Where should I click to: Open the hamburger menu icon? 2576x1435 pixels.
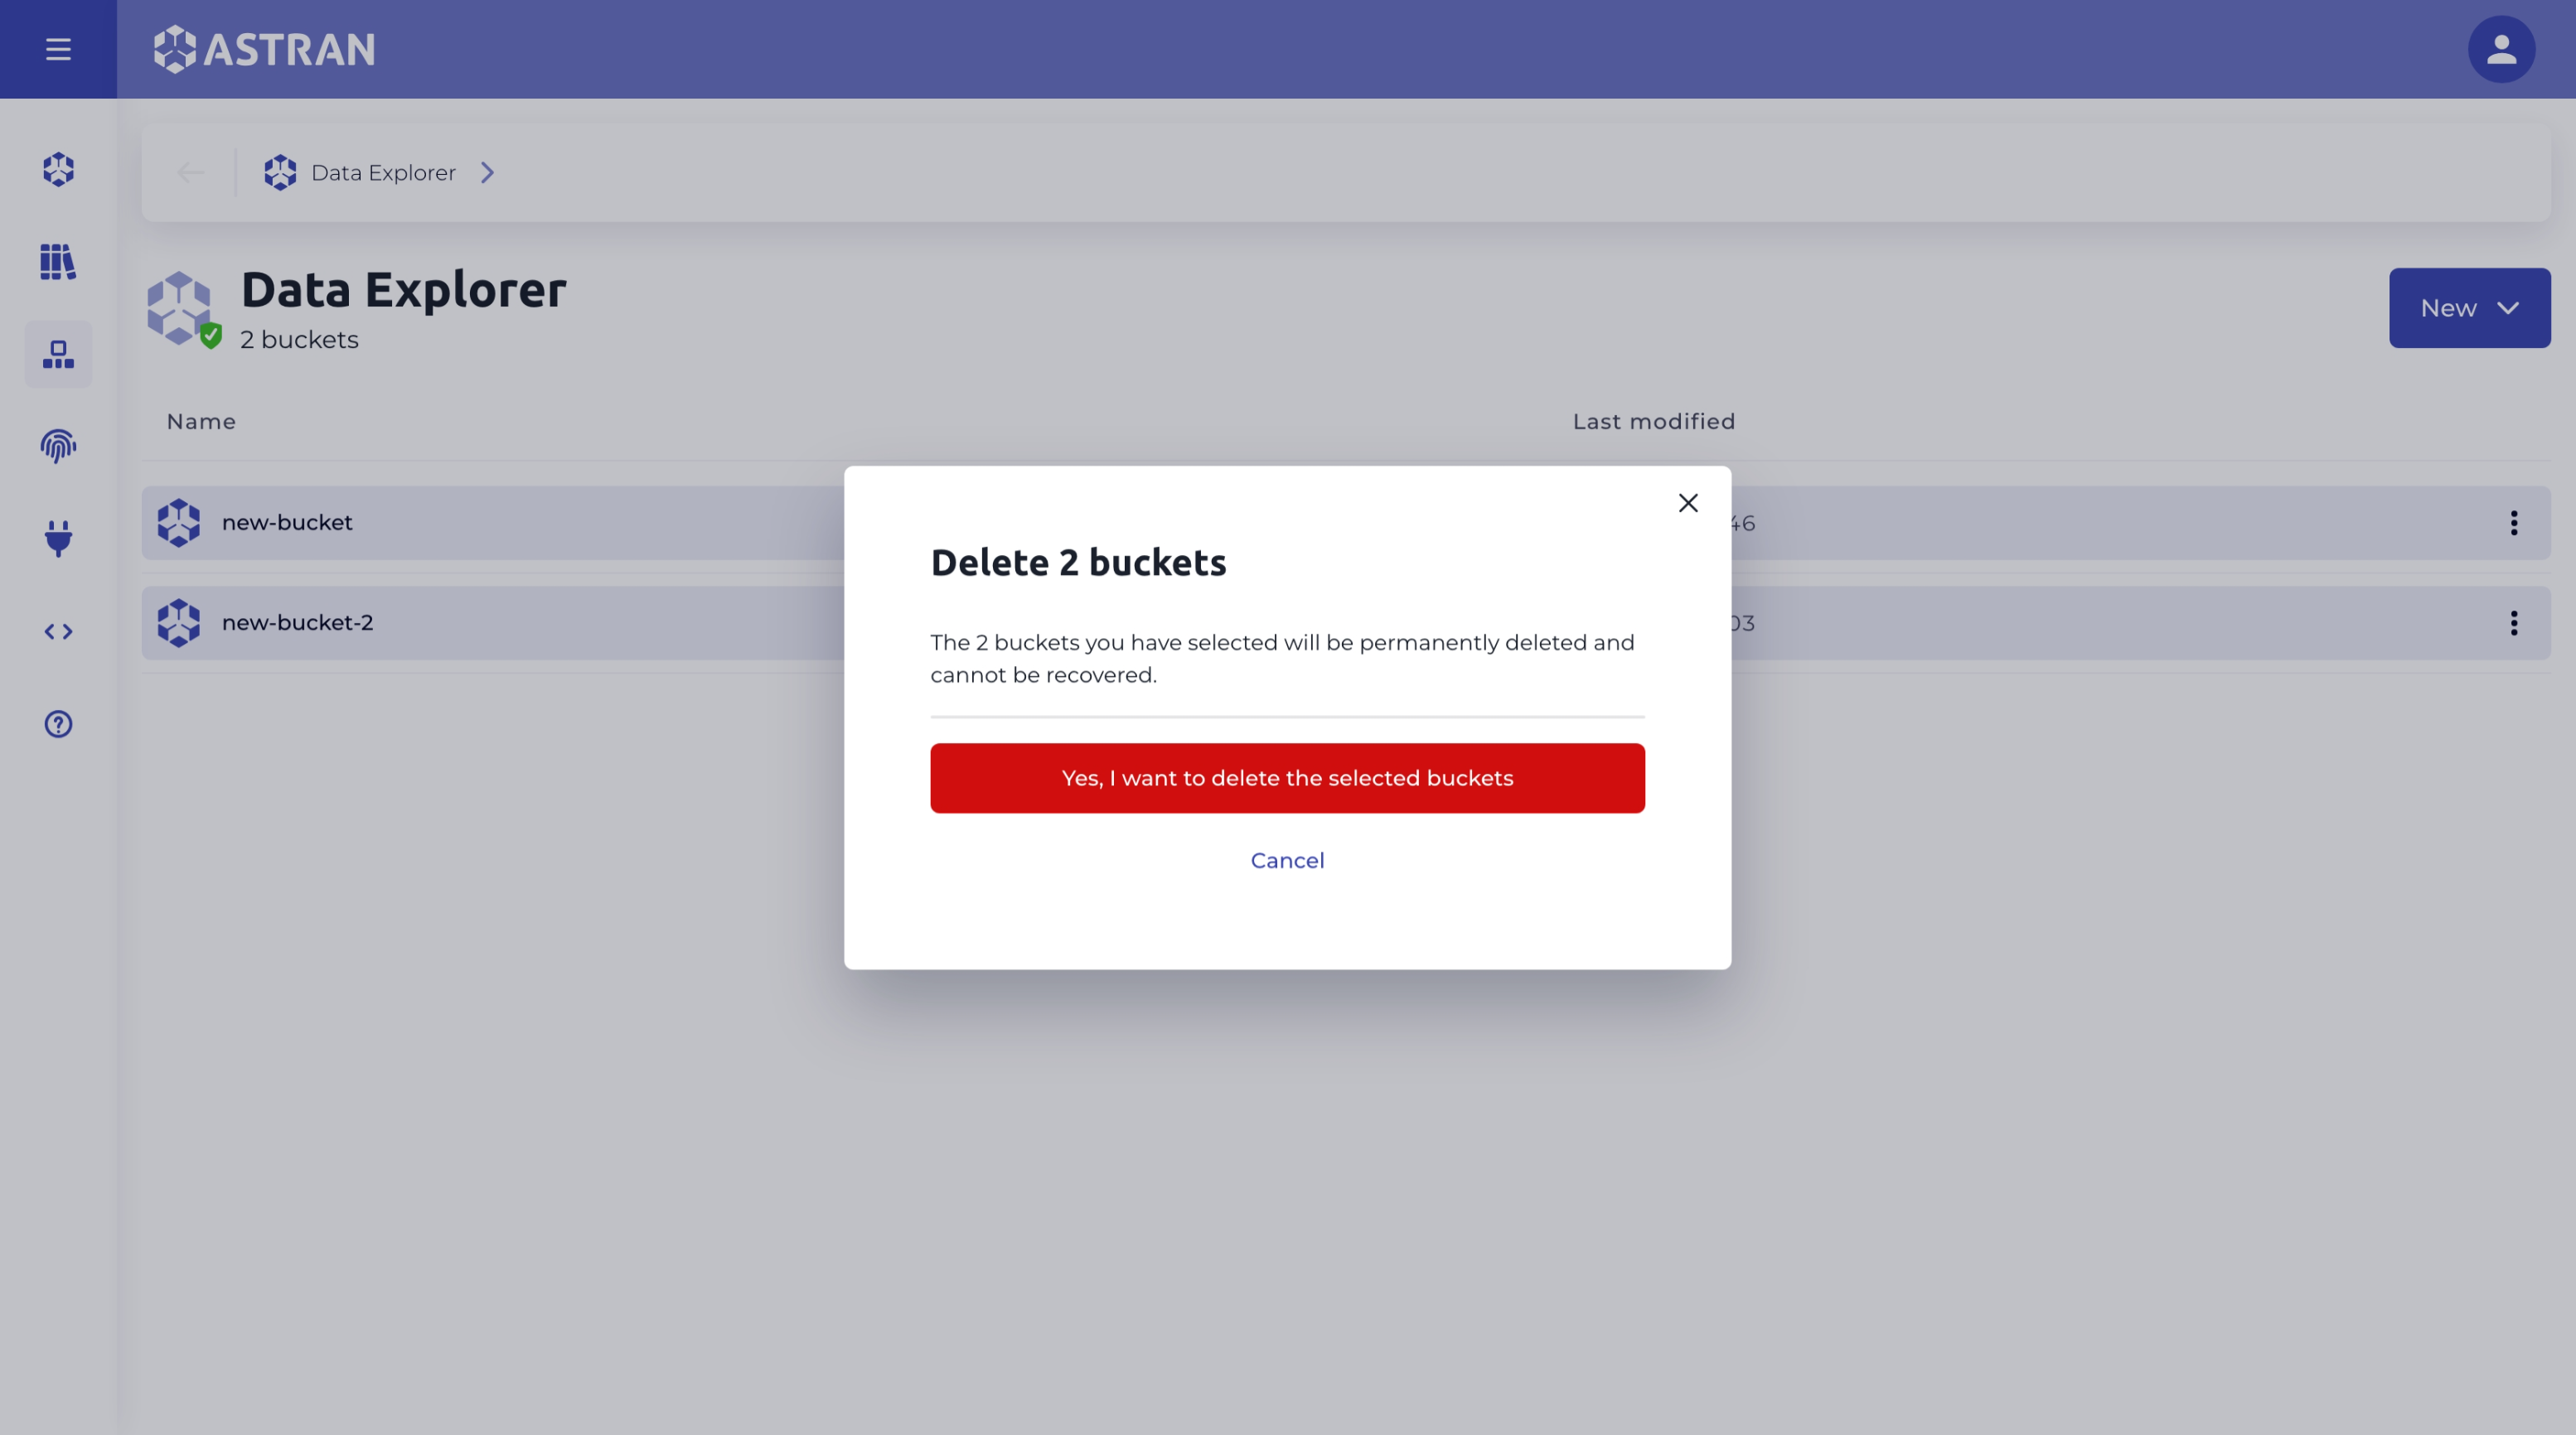58,50
